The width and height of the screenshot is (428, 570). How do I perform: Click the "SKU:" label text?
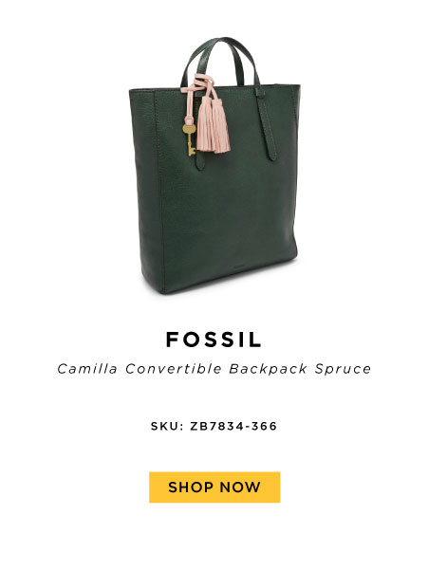pyautogui.click(x=167, y=426)
